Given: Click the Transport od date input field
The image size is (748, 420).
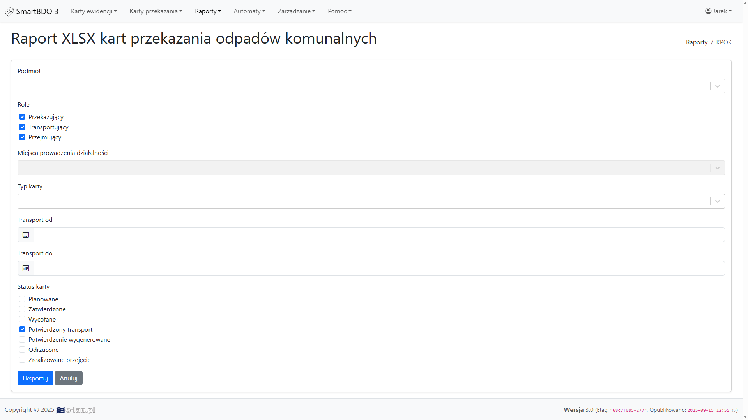Looking at the screenshot, I should click(379, 235).
